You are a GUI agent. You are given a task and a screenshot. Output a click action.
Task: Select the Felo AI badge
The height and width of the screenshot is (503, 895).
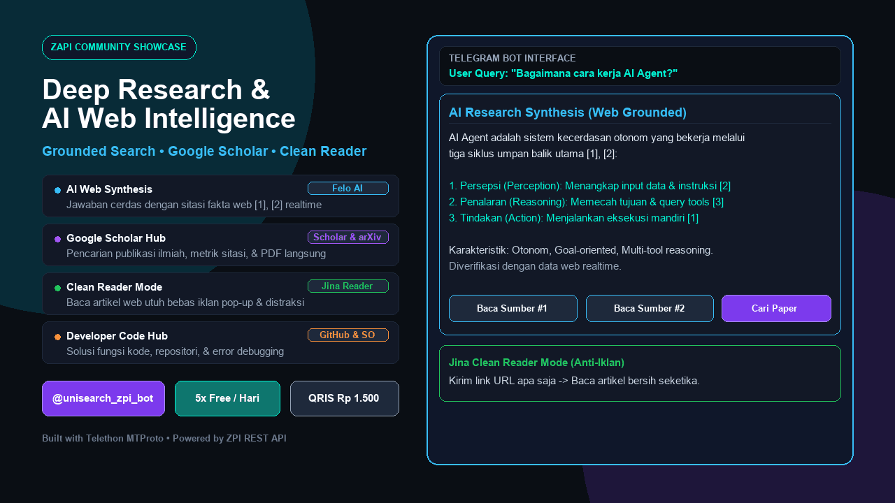point(348,189)
